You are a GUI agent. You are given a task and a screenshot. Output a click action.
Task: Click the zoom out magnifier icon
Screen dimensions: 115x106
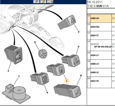pos(43,2)
